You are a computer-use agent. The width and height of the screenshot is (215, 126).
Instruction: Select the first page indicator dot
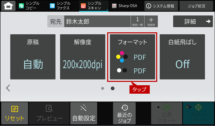click(102, 88)
